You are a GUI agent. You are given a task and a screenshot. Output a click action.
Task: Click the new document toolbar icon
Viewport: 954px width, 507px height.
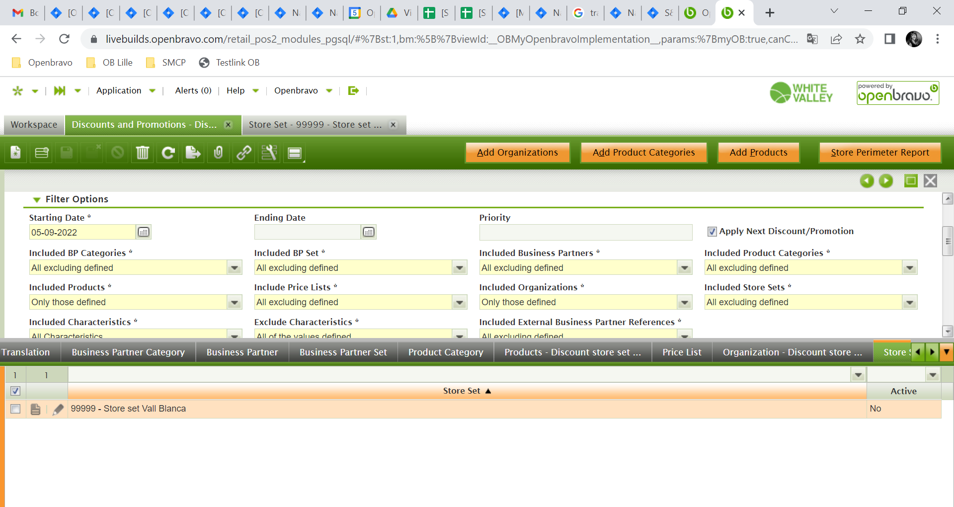point(16,153)
